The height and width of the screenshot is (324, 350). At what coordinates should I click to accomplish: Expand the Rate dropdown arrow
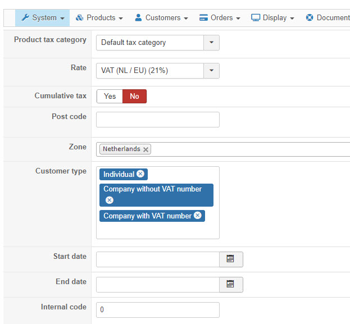tap(211, 70)
